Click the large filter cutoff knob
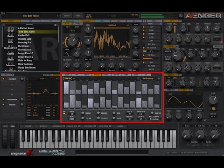 pyautogui.click(x=178, y=56)
